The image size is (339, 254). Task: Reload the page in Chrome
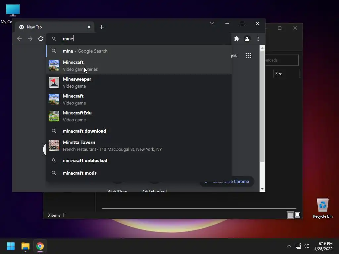click(41, 39)
